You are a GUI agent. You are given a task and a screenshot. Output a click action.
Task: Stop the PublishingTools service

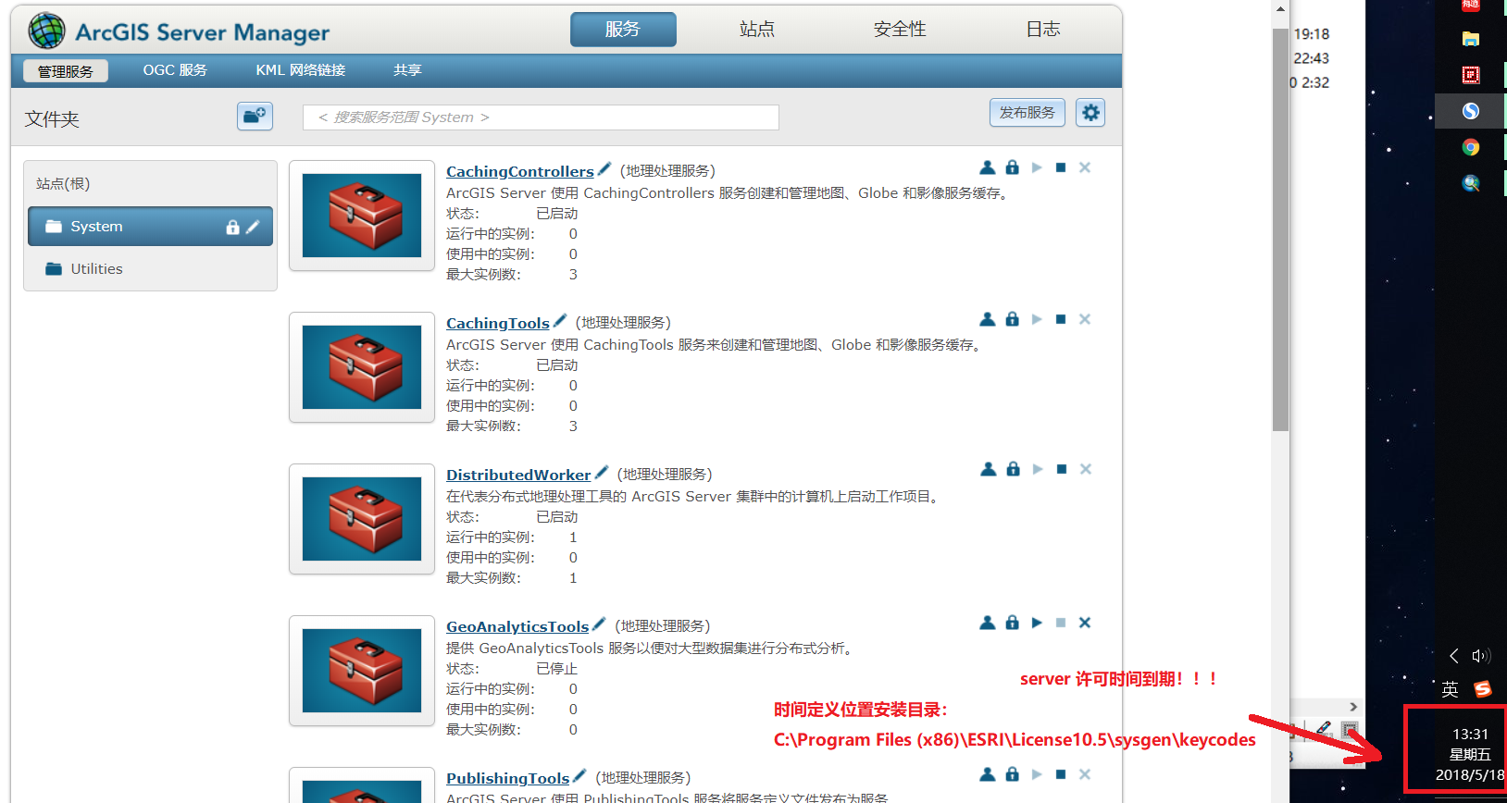tap(1061, 774)
